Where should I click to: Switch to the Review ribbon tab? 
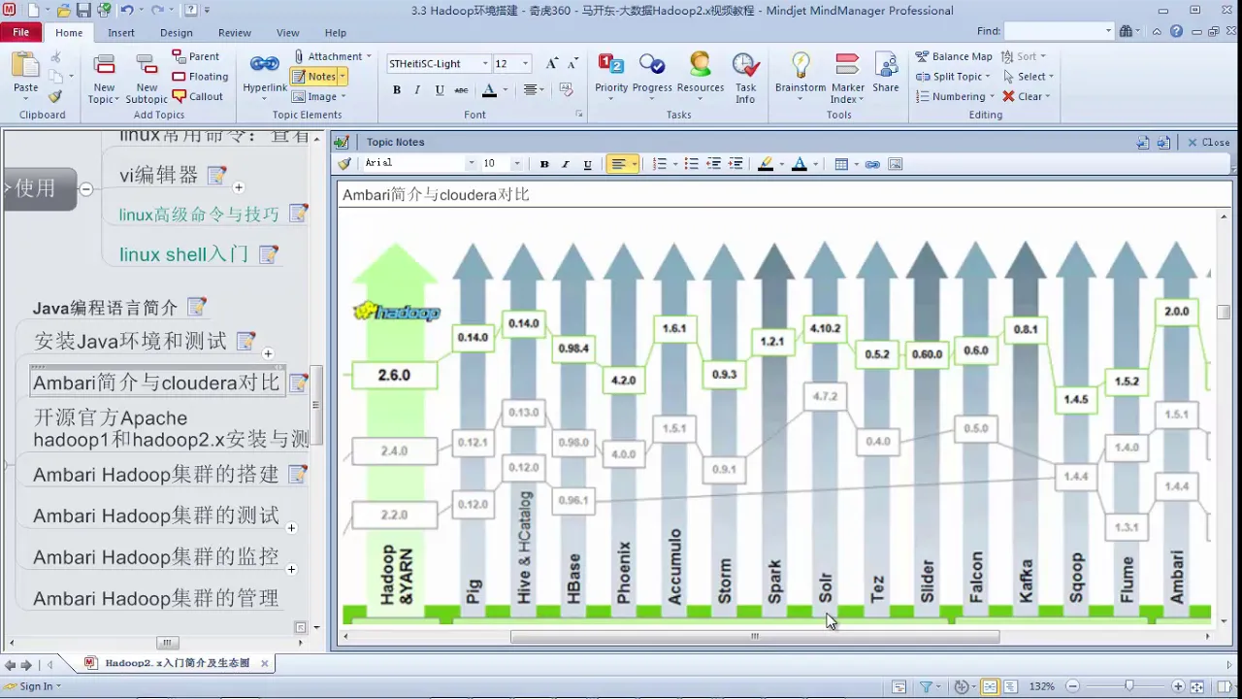tap(235, 32)
